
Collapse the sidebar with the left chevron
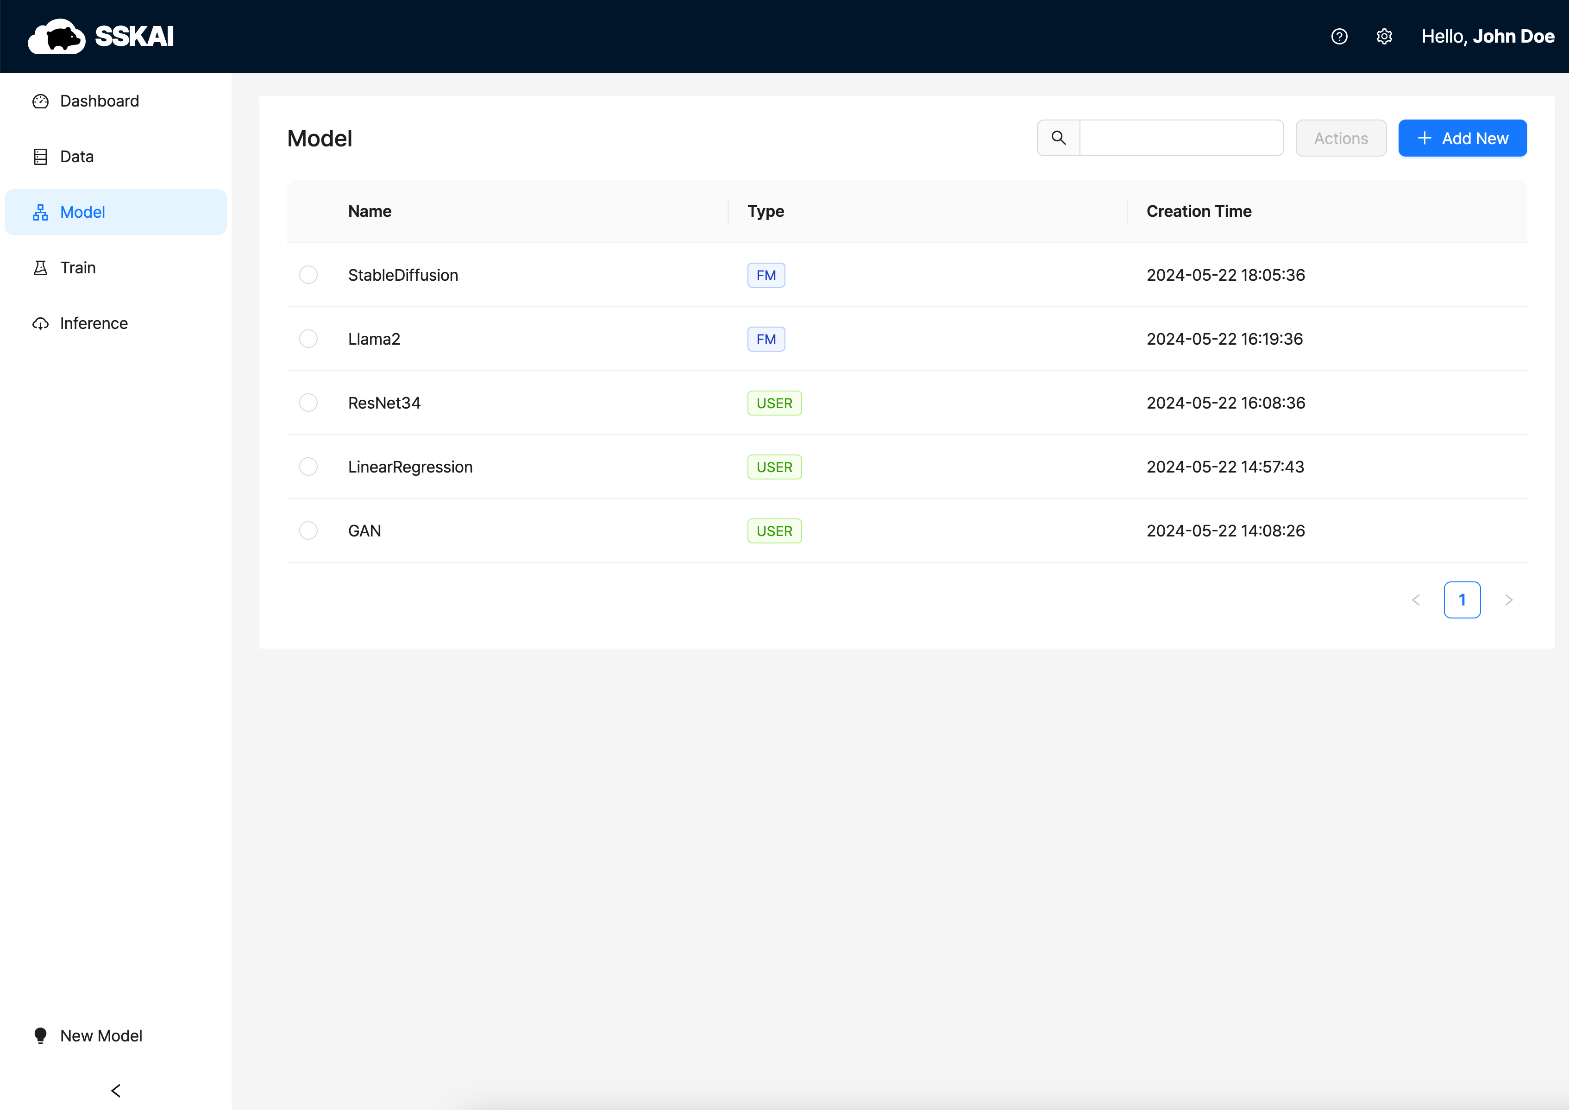[x=115, y=1090]
